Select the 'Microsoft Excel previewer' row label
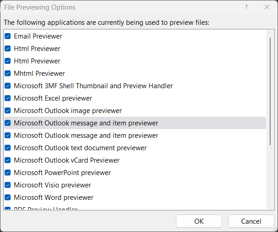This screenshot has width=278, height=232. pos(53,98)
